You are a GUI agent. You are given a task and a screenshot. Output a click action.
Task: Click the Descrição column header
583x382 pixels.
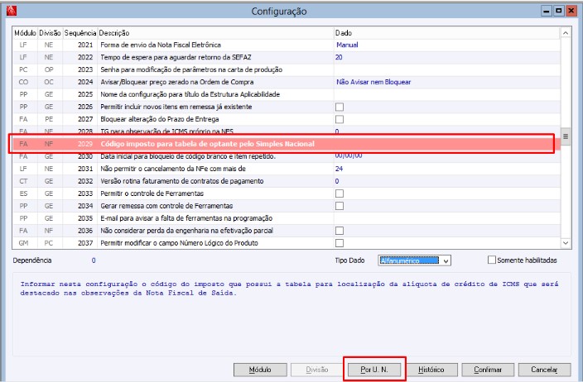[x=215, y=33]
